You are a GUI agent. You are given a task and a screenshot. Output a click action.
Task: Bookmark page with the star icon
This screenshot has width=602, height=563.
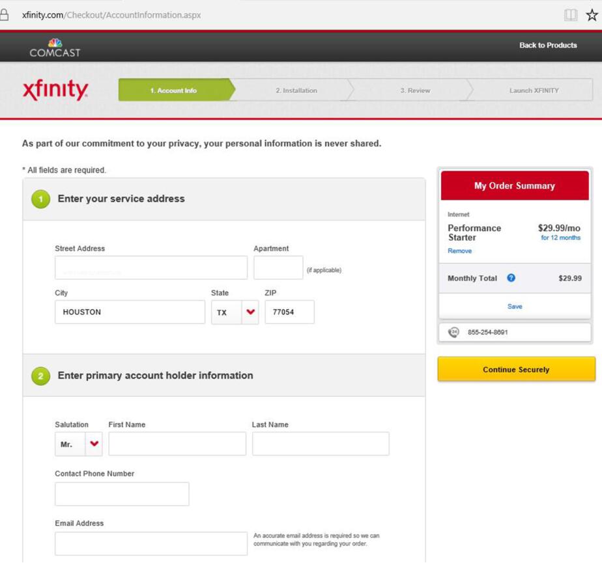pos(592,15)
